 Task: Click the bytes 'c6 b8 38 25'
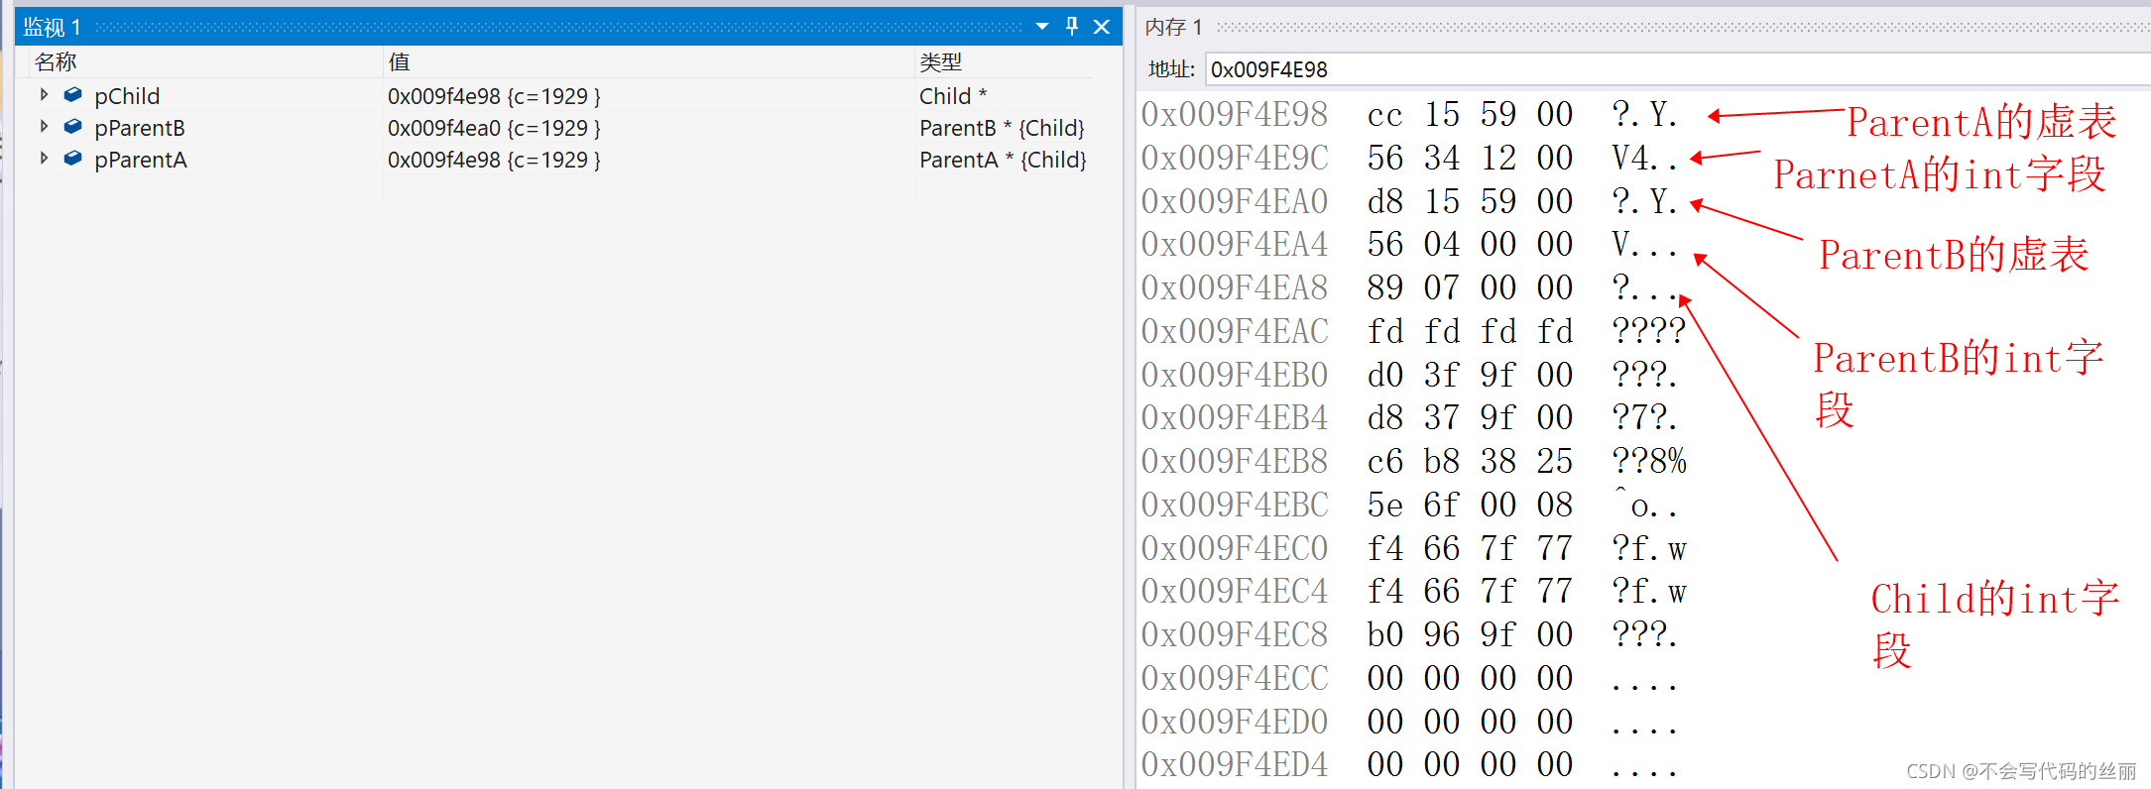point(1470,461)
